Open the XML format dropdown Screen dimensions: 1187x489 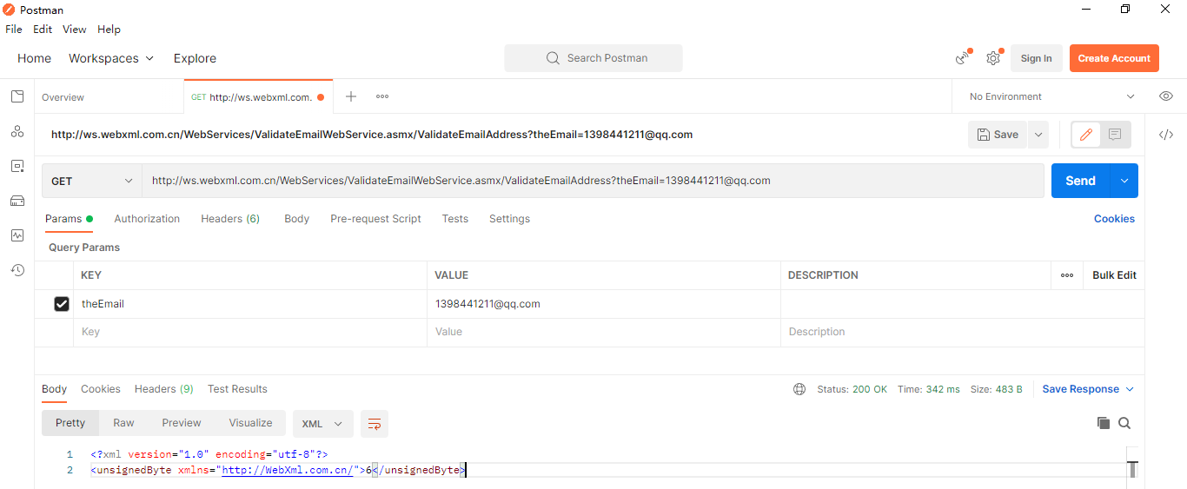tap(322, 424)
